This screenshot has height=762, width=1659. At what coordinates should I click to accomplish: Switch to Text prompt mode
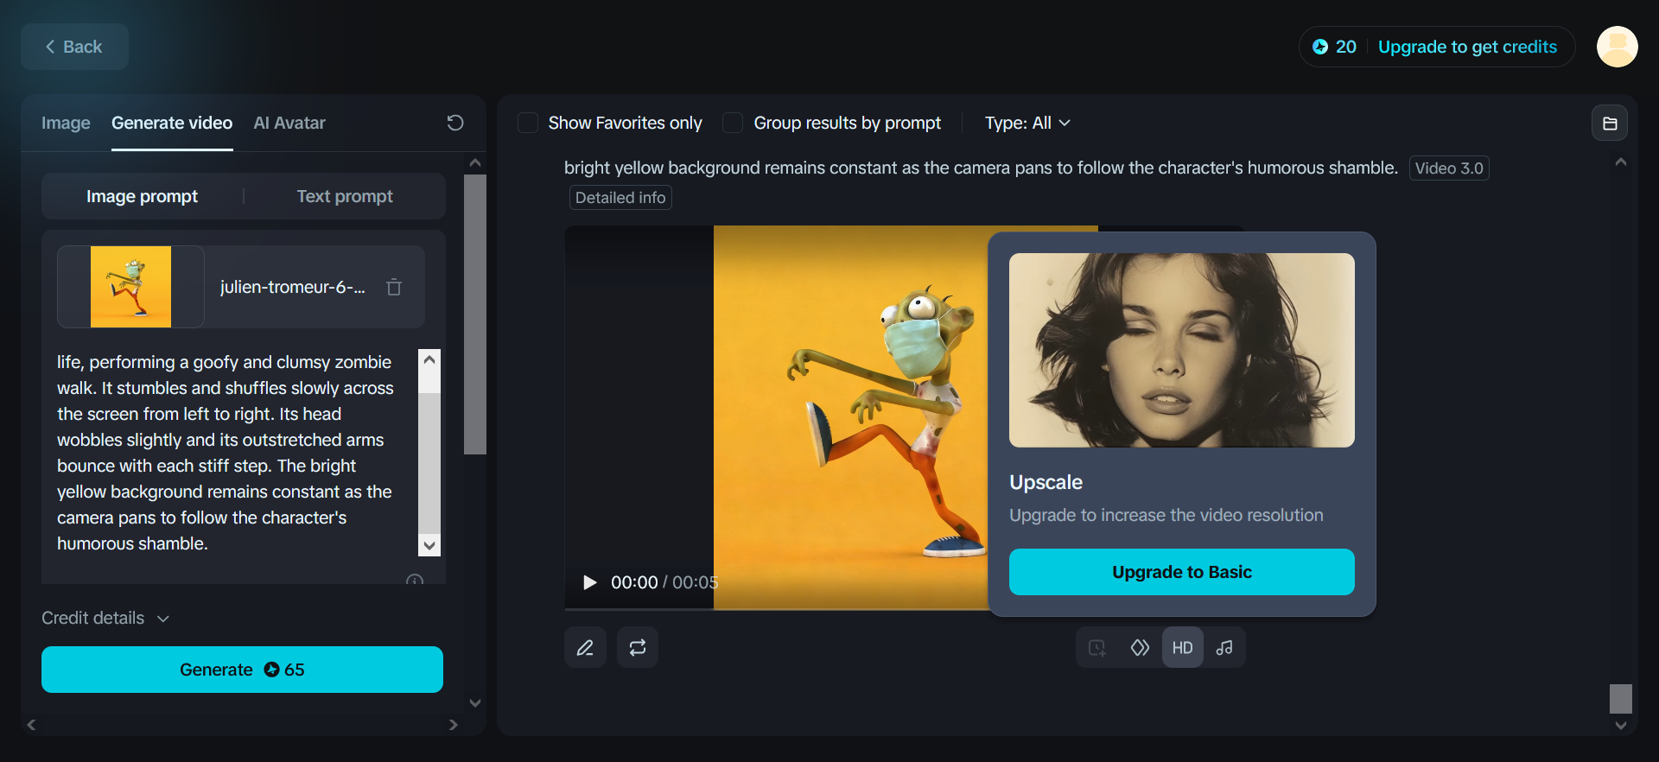coord(345,196)
